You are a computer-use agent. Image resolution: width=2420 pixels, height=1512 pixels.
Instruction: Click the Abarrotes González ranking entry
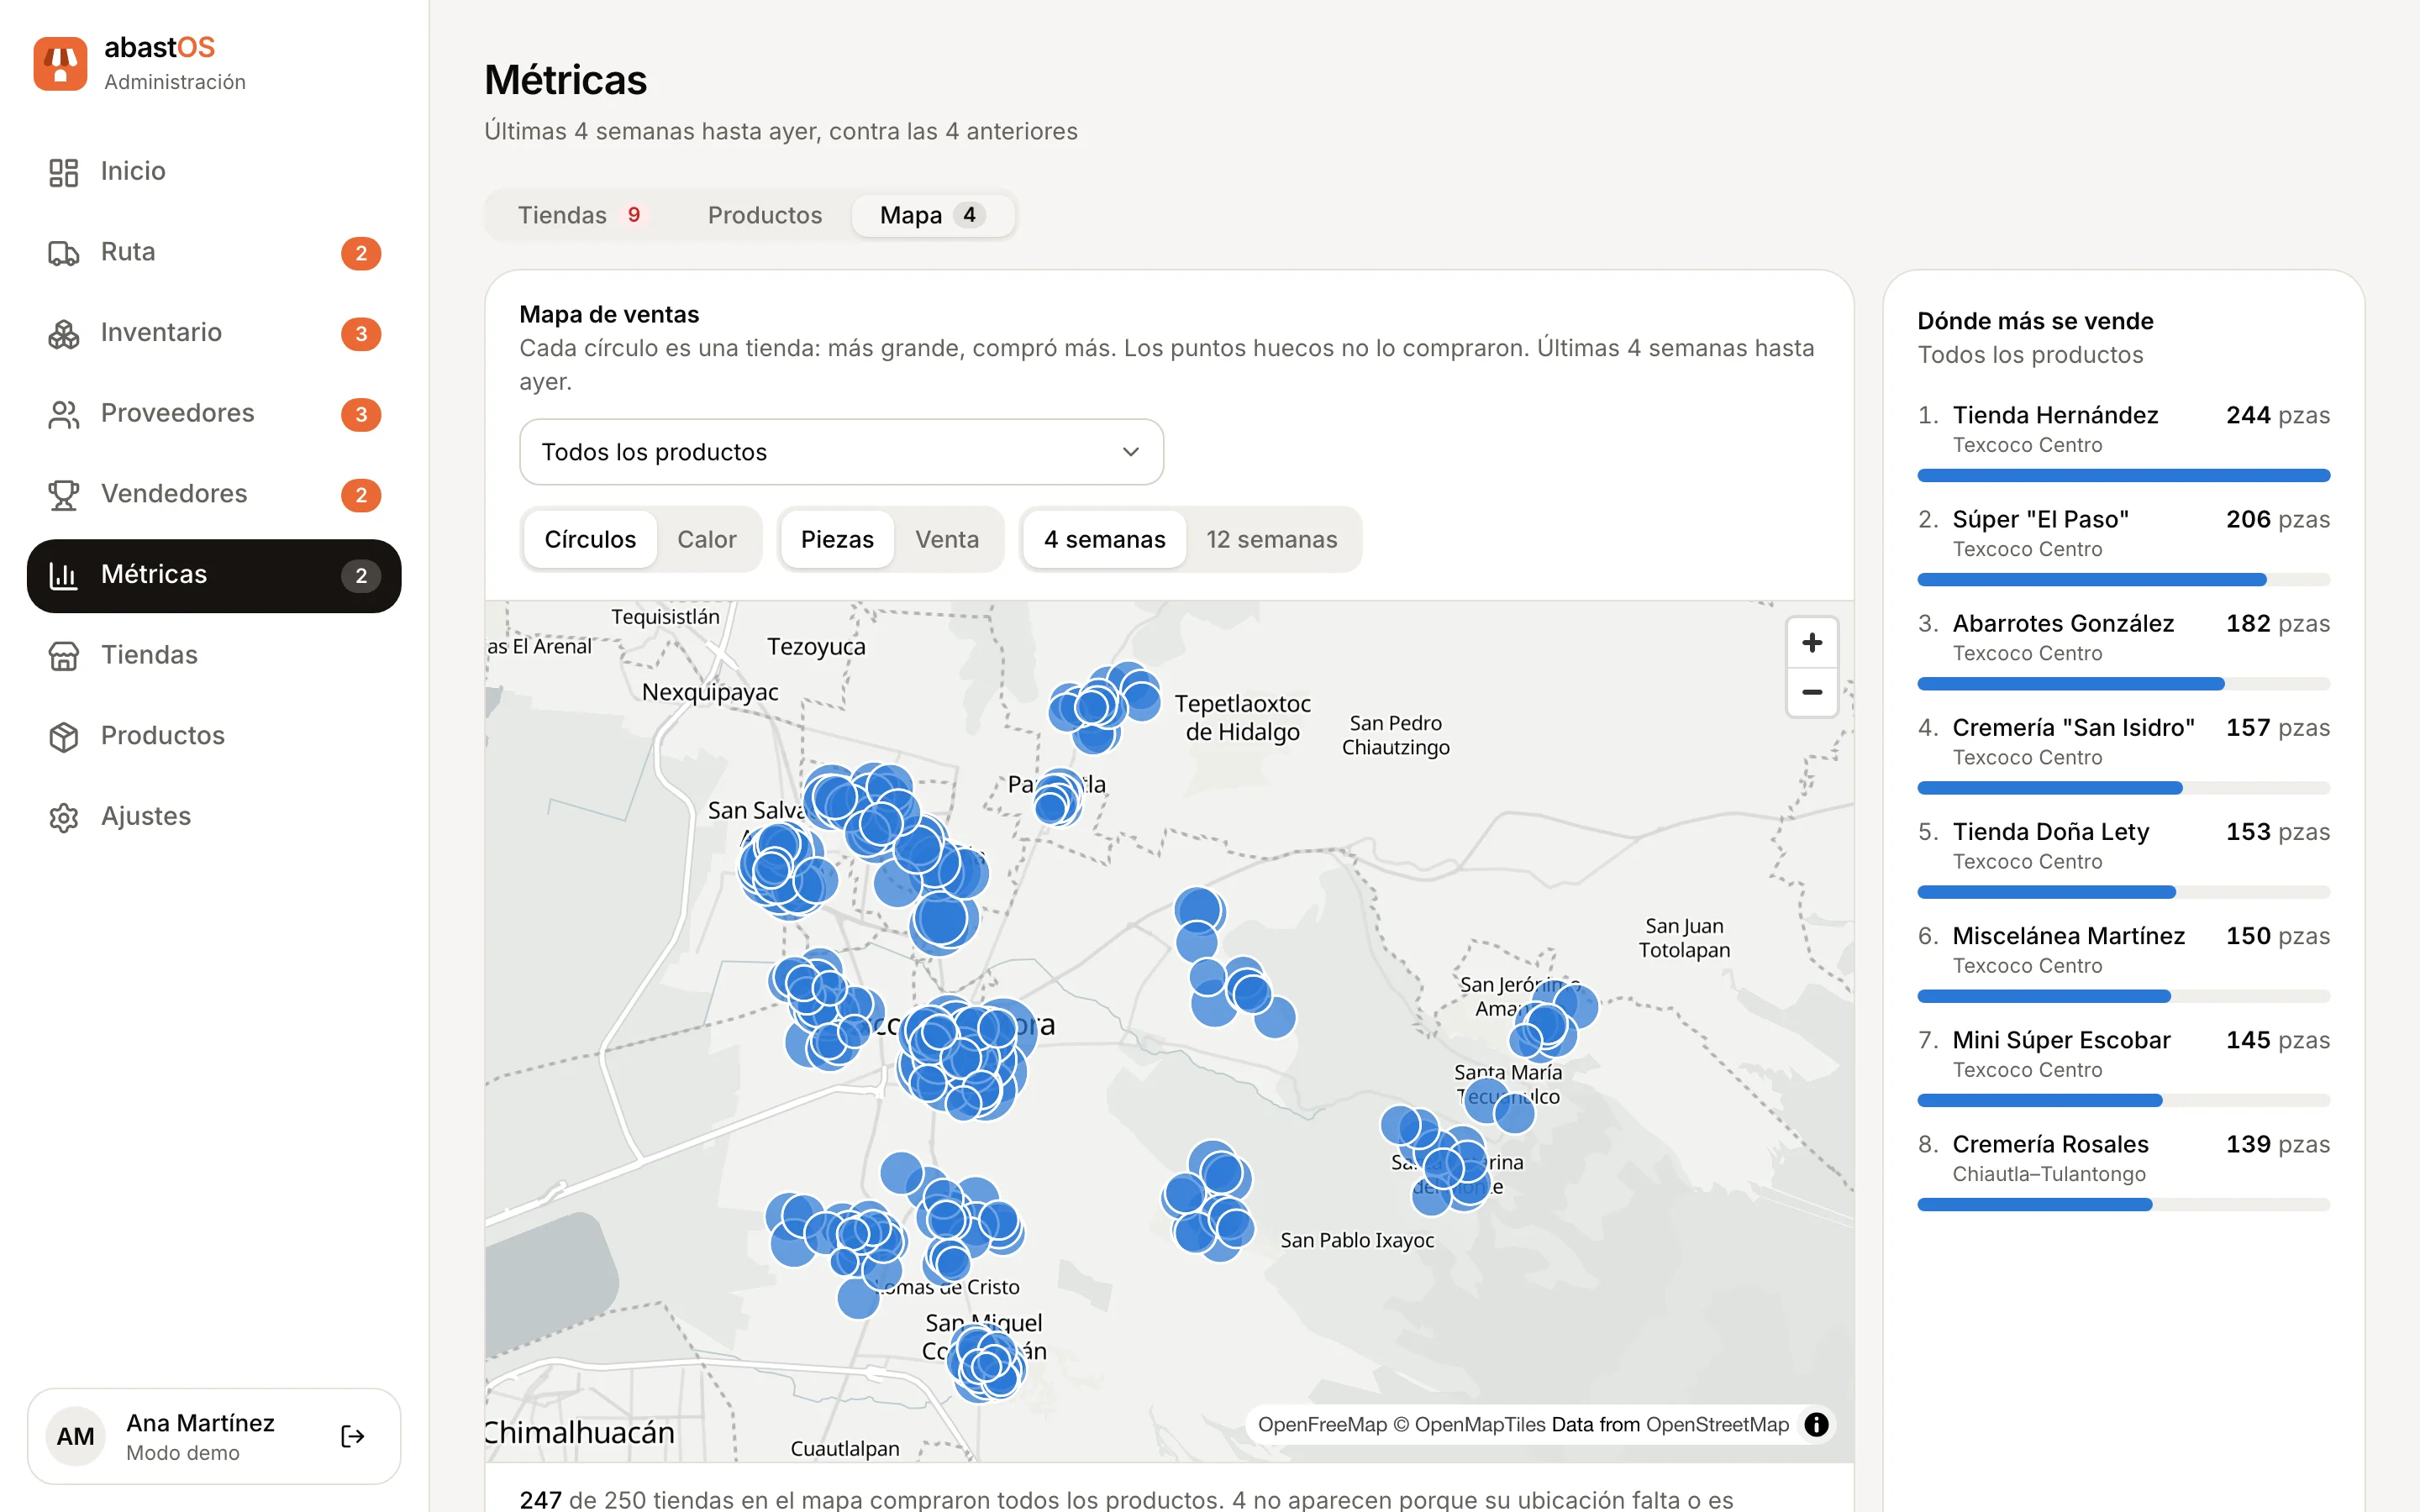[2123, 652]
